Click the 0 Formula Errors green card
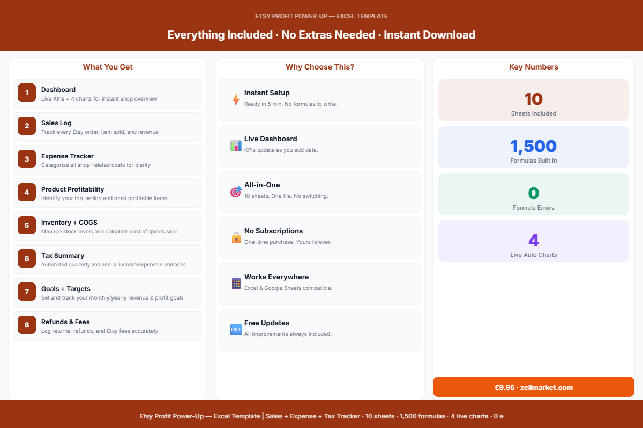 [533, 194]
